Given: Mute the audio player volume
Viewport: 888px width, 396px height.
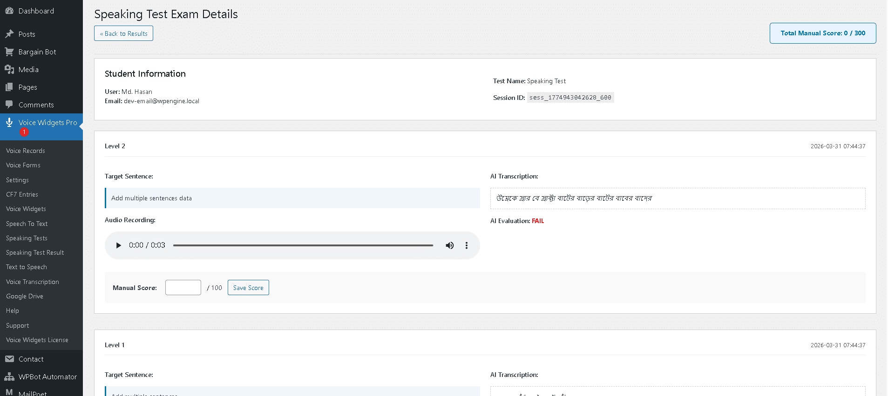Looking at the screenshot, I should tap(449, 245).
